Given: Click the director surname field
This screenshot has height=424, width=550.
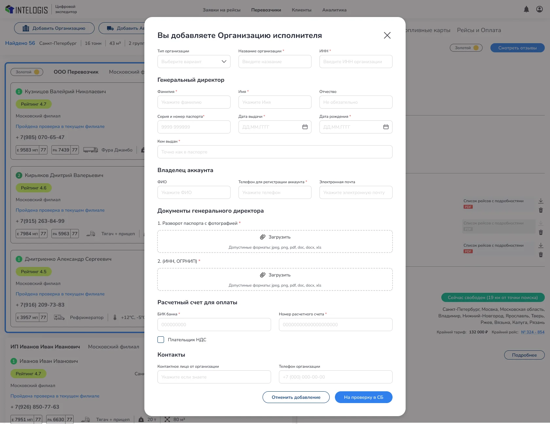Looking at the screenshot, I should coord(194,102).
